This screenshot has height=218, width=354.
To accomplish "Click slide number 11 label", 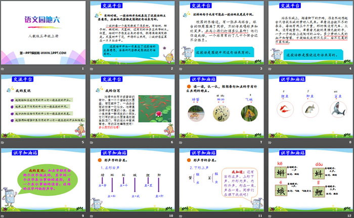I will pyautogui.click(x=260, y=216).
